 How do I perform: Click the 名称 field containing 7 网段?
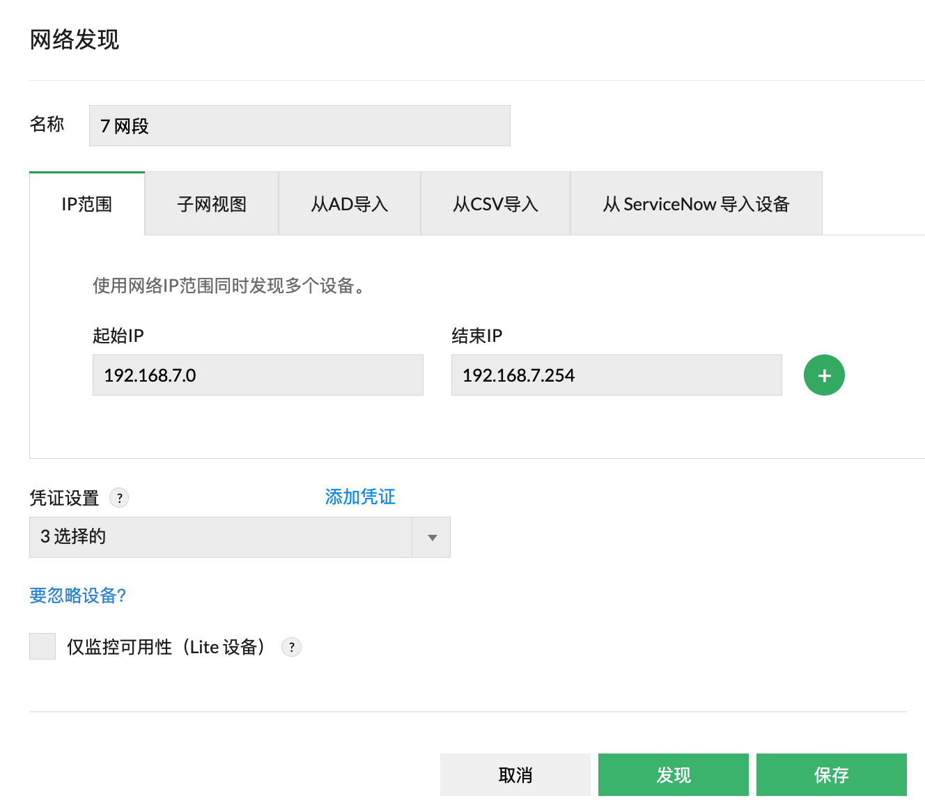tap(300, 125)
